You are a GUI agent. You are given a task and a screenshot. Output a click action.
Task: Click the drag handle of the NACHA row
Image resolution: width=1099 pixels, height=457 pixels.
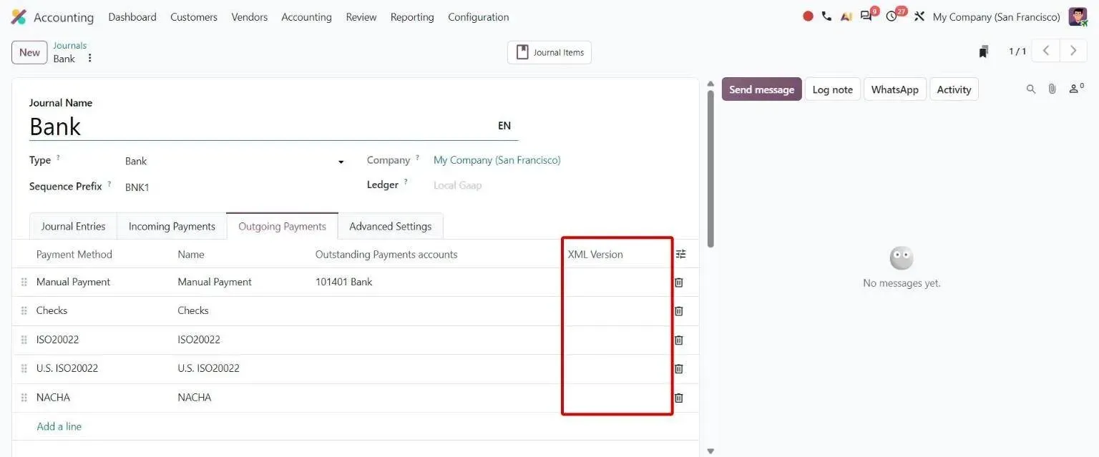pyautogui.click(x=24, y=398)
